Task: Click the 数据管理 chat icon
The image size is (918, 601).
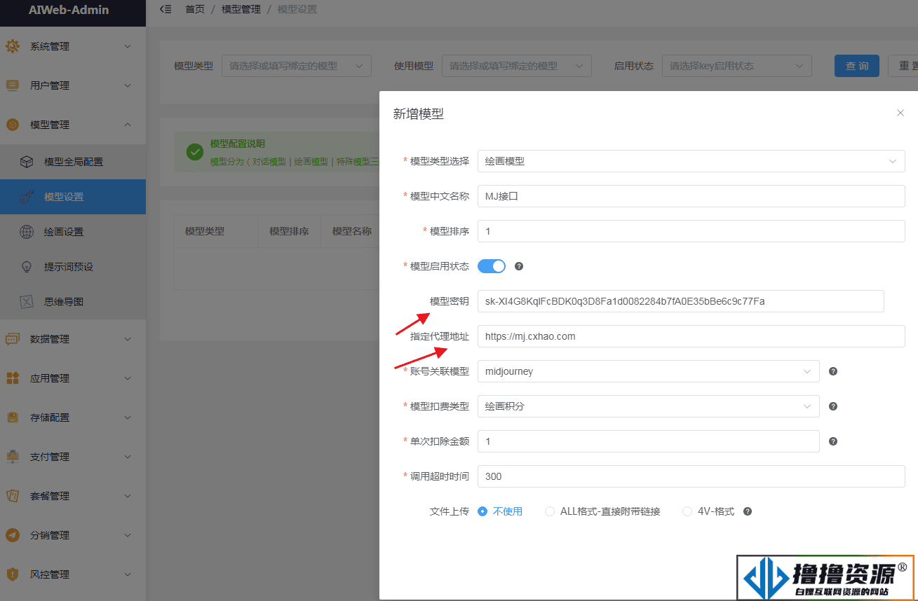Action: (x=13, y=339)
